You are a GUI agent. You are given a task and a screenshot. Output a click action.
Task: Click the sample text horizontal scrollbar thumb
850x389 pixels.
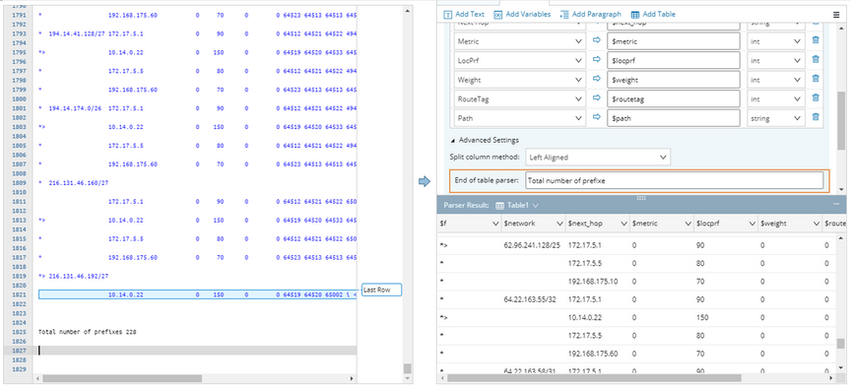(122, 378)
